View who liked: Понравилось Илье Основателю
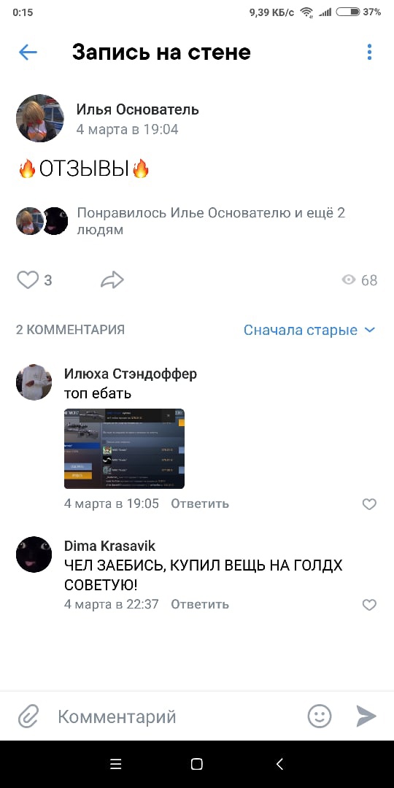 (x=211, y=221)
